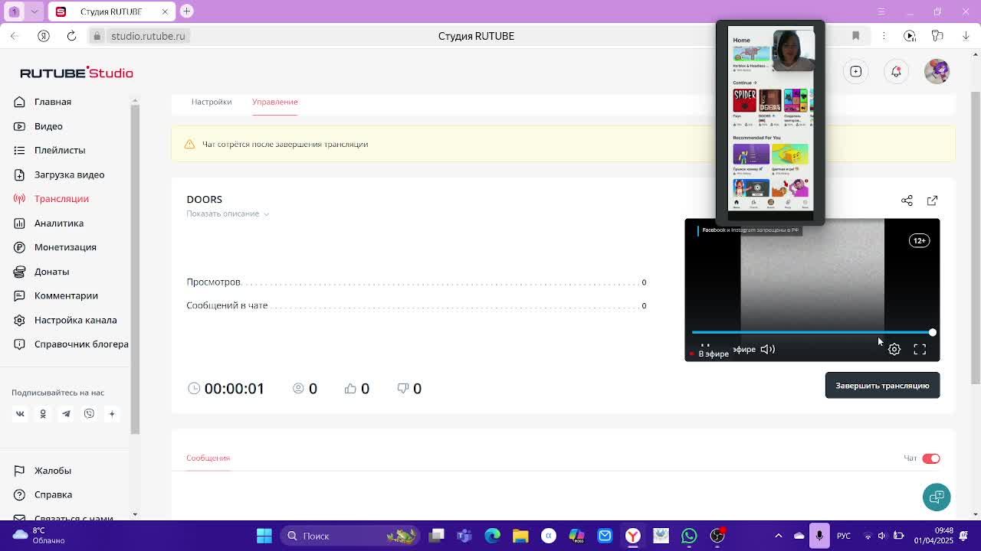Bookmark the current page
This screenshot has width=981, height=551.
[856, 36]
